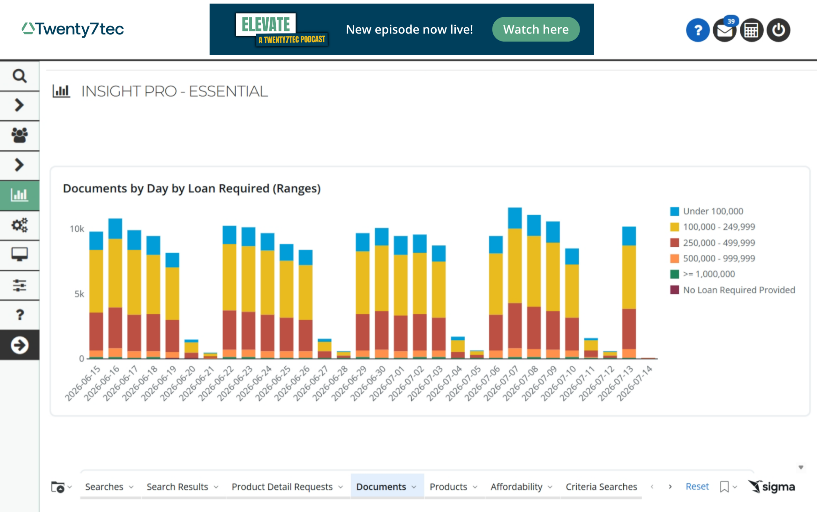
Task: Click the Watch here button
Action: [536, 29]
